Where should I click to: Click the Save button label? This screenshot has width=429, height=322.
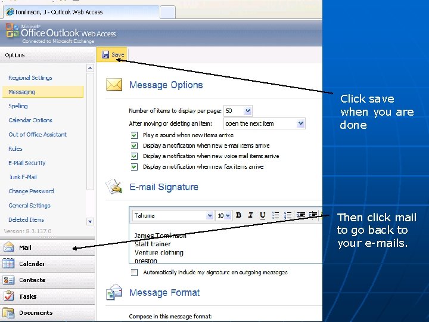click(118, 55)
